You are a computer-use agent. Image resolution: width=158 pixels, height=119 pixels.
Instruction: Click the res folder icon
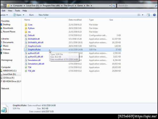[x=26, y=32]
